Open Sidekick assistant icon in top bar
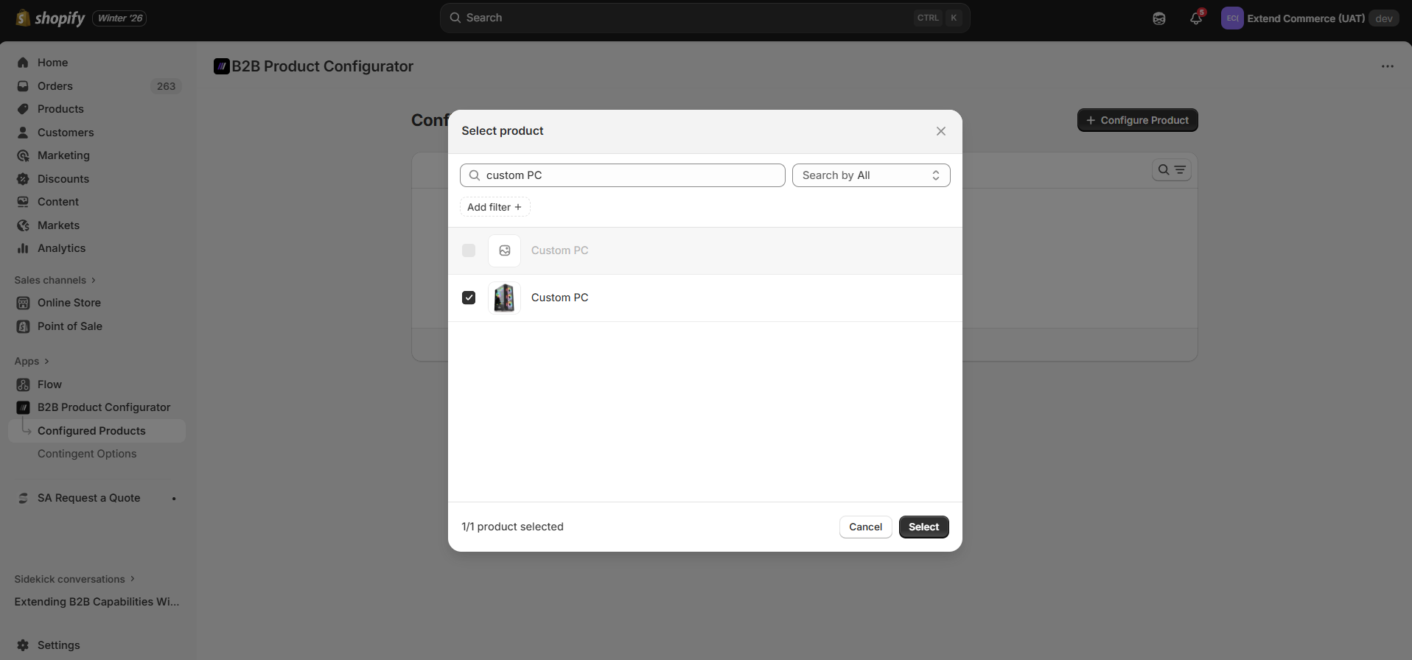This screenshot has height=660, width=1412. tap(1159, 18)
